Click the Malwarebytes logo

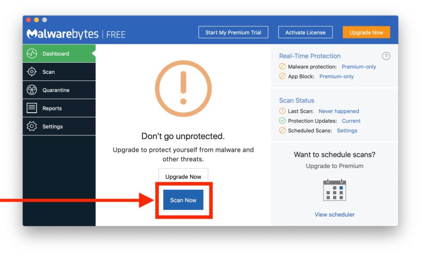tap(63, 34)
